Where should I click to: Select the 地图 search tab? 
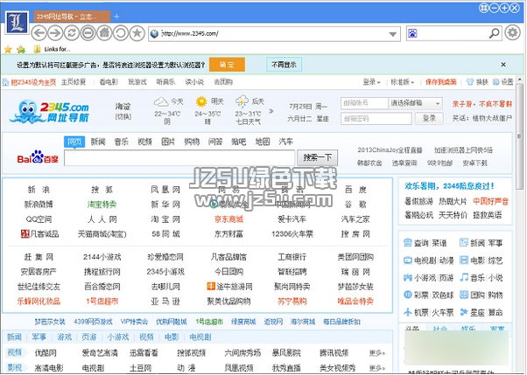(263, 142)
